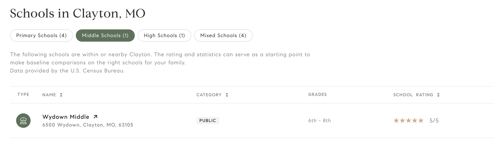Click the School Rating sort arrows
The width and height of the screenshot is (503, 146).
click(x=438, y=95)
